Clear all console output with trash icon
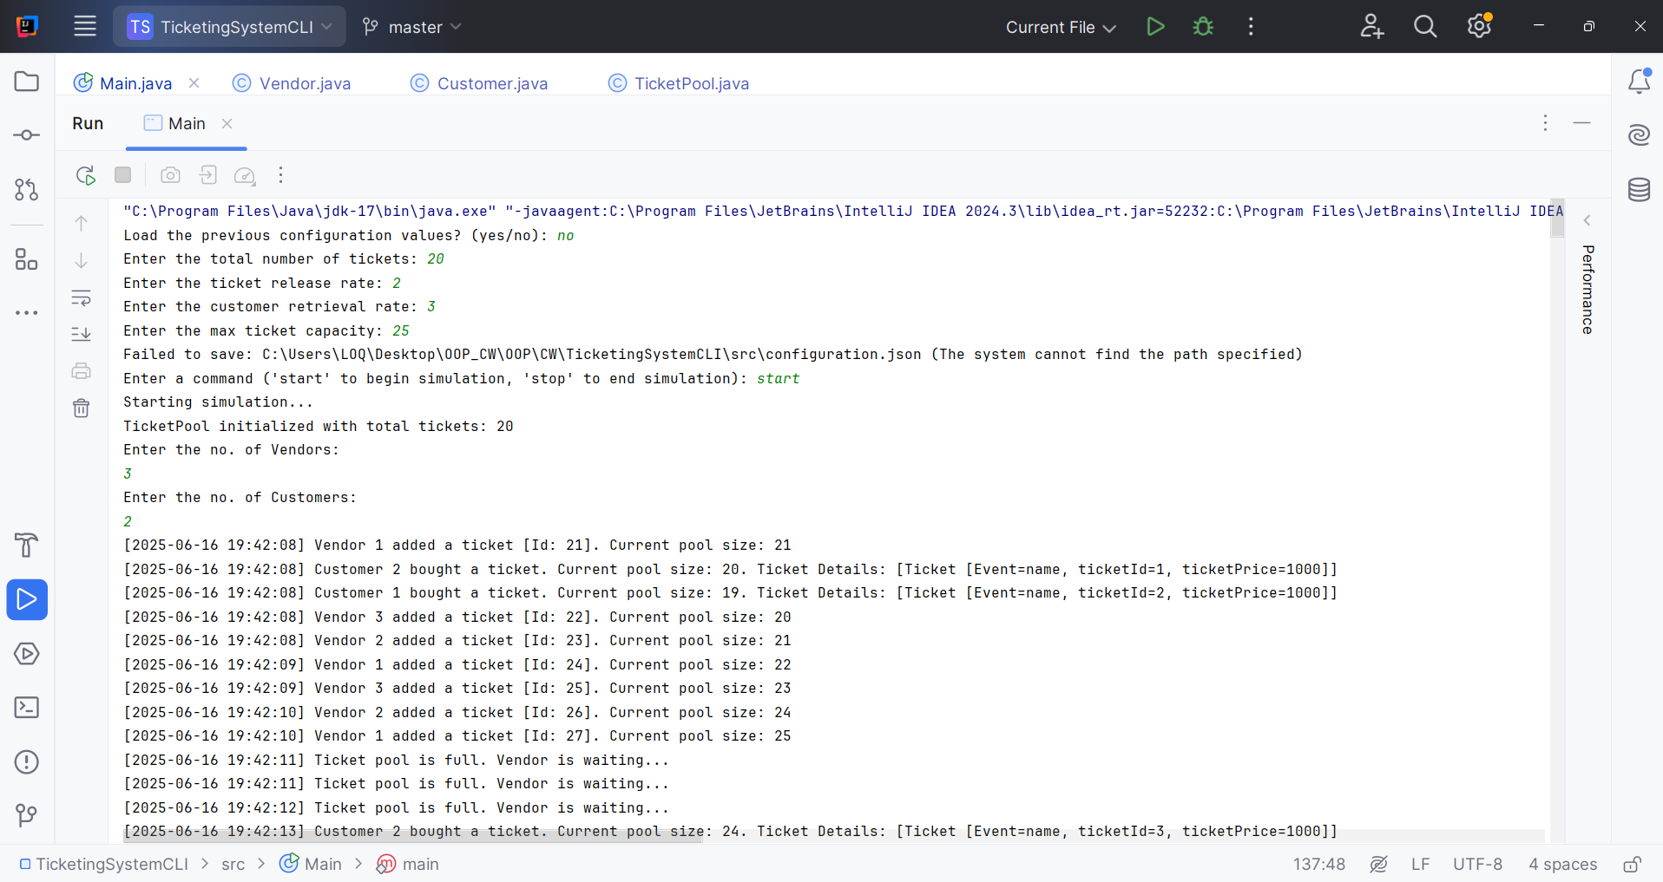1663x882 pixels. pyautogui.click(x=81, y=408)
